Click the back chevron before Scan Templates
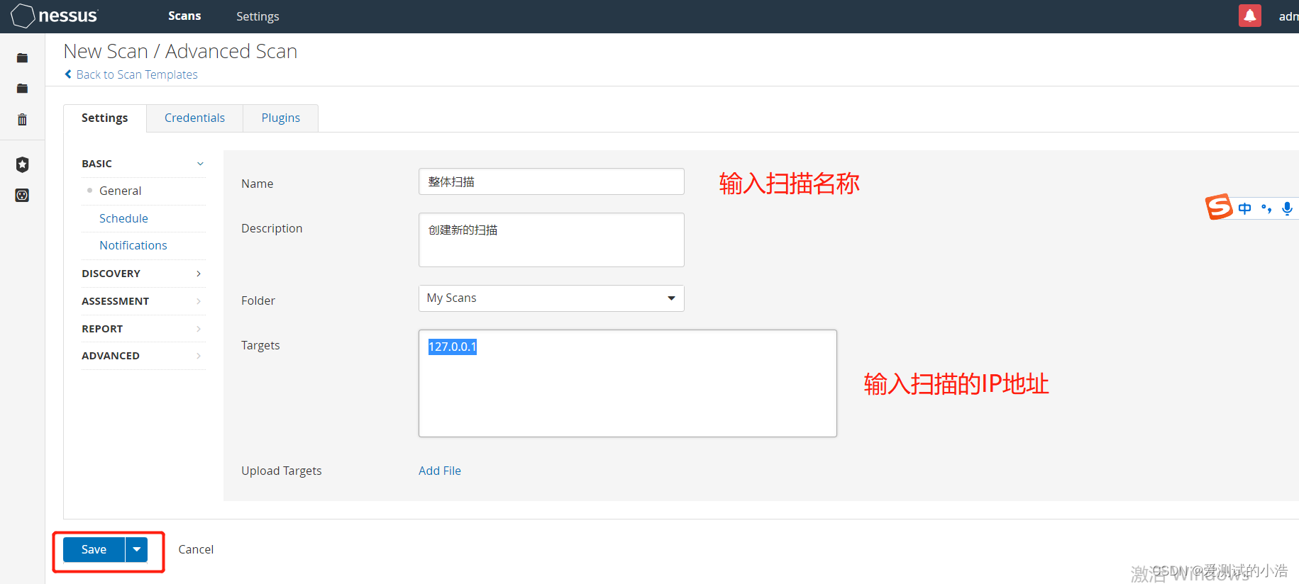 [x=68, y=74]
